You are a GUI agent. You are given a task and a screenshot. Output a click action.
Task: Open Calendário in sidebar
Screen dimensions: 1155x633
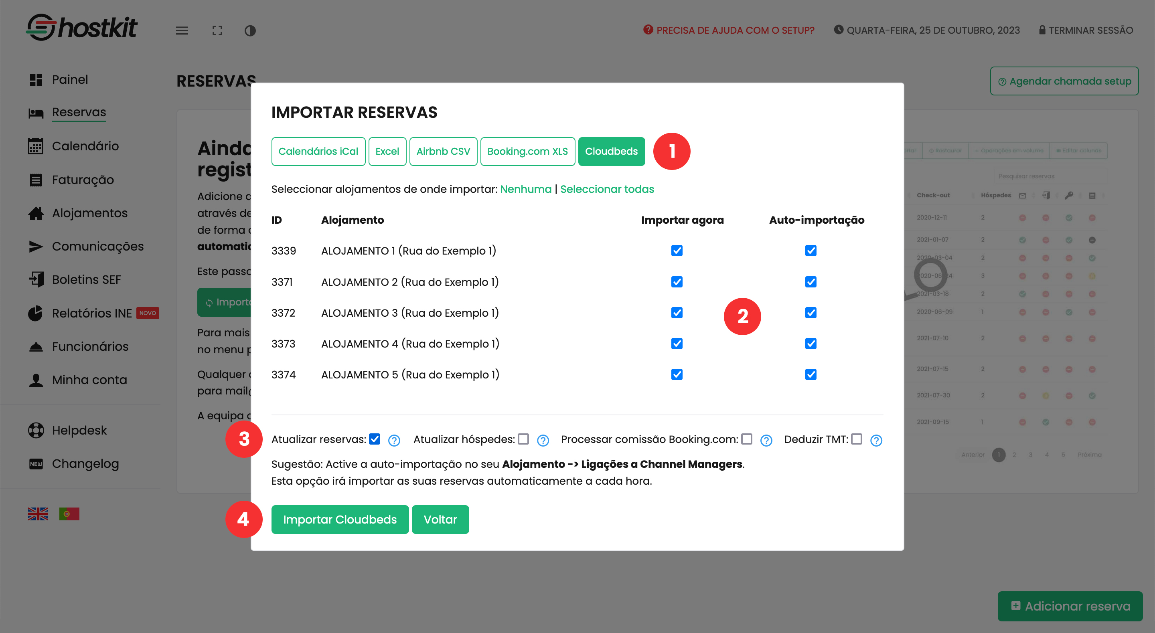click(85, 146)
